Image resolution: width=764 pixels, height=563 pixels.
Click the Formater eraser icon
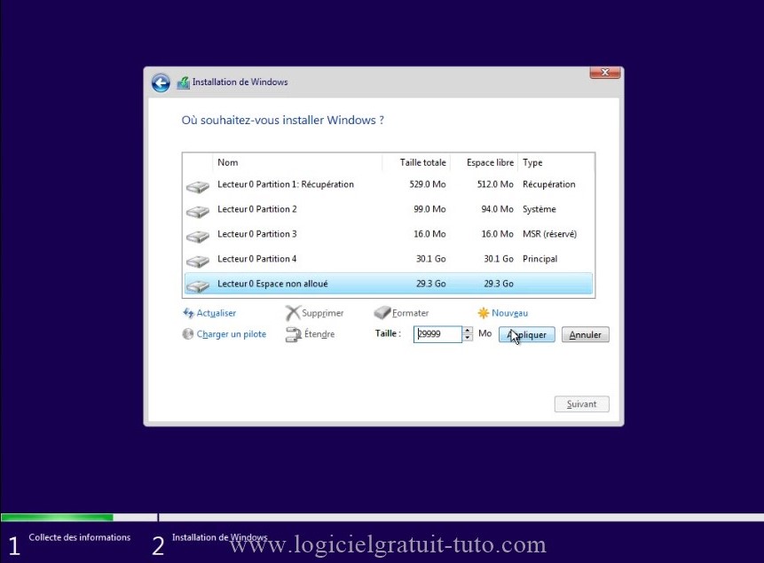pyautogui.click(x=382, y=312)
